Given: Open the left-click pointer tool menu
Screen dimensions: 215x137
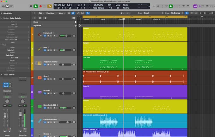Looking at the screenshot, I should point(122,13).
